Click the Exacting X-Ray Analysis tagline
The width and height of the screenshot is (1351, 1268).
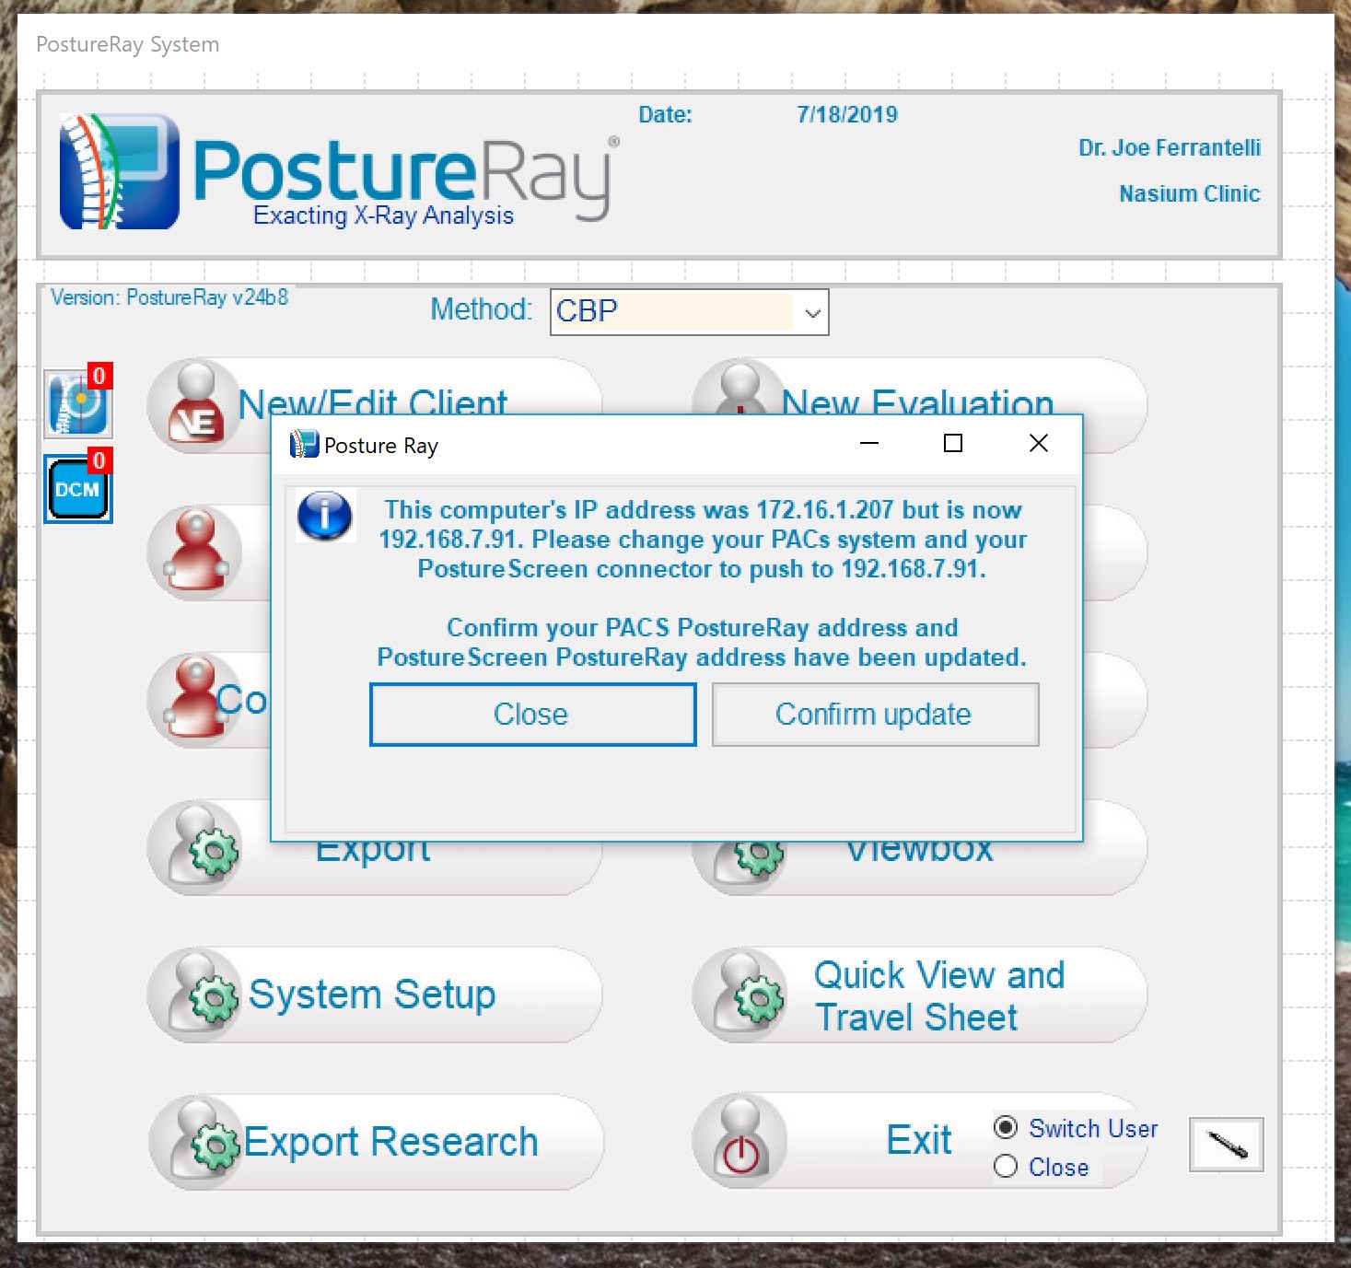[383, 215]
